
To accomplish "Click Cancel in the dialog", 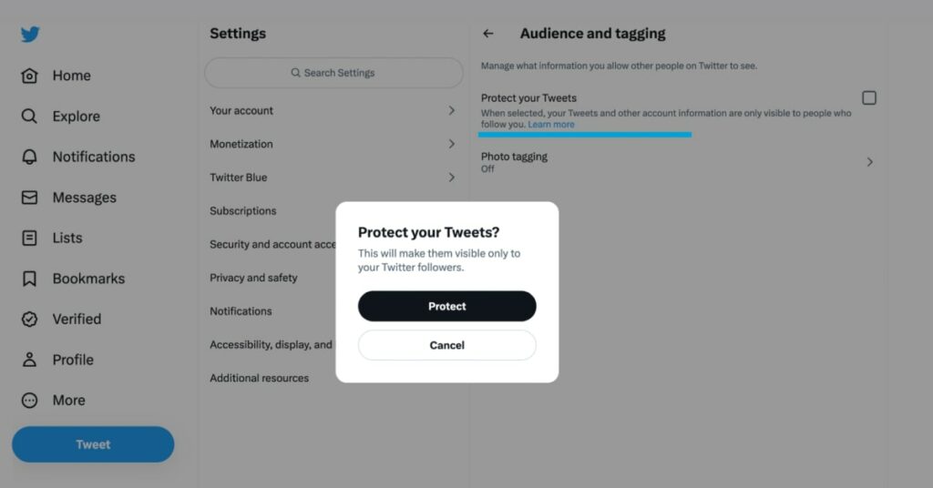I will [x=446, y=345].
